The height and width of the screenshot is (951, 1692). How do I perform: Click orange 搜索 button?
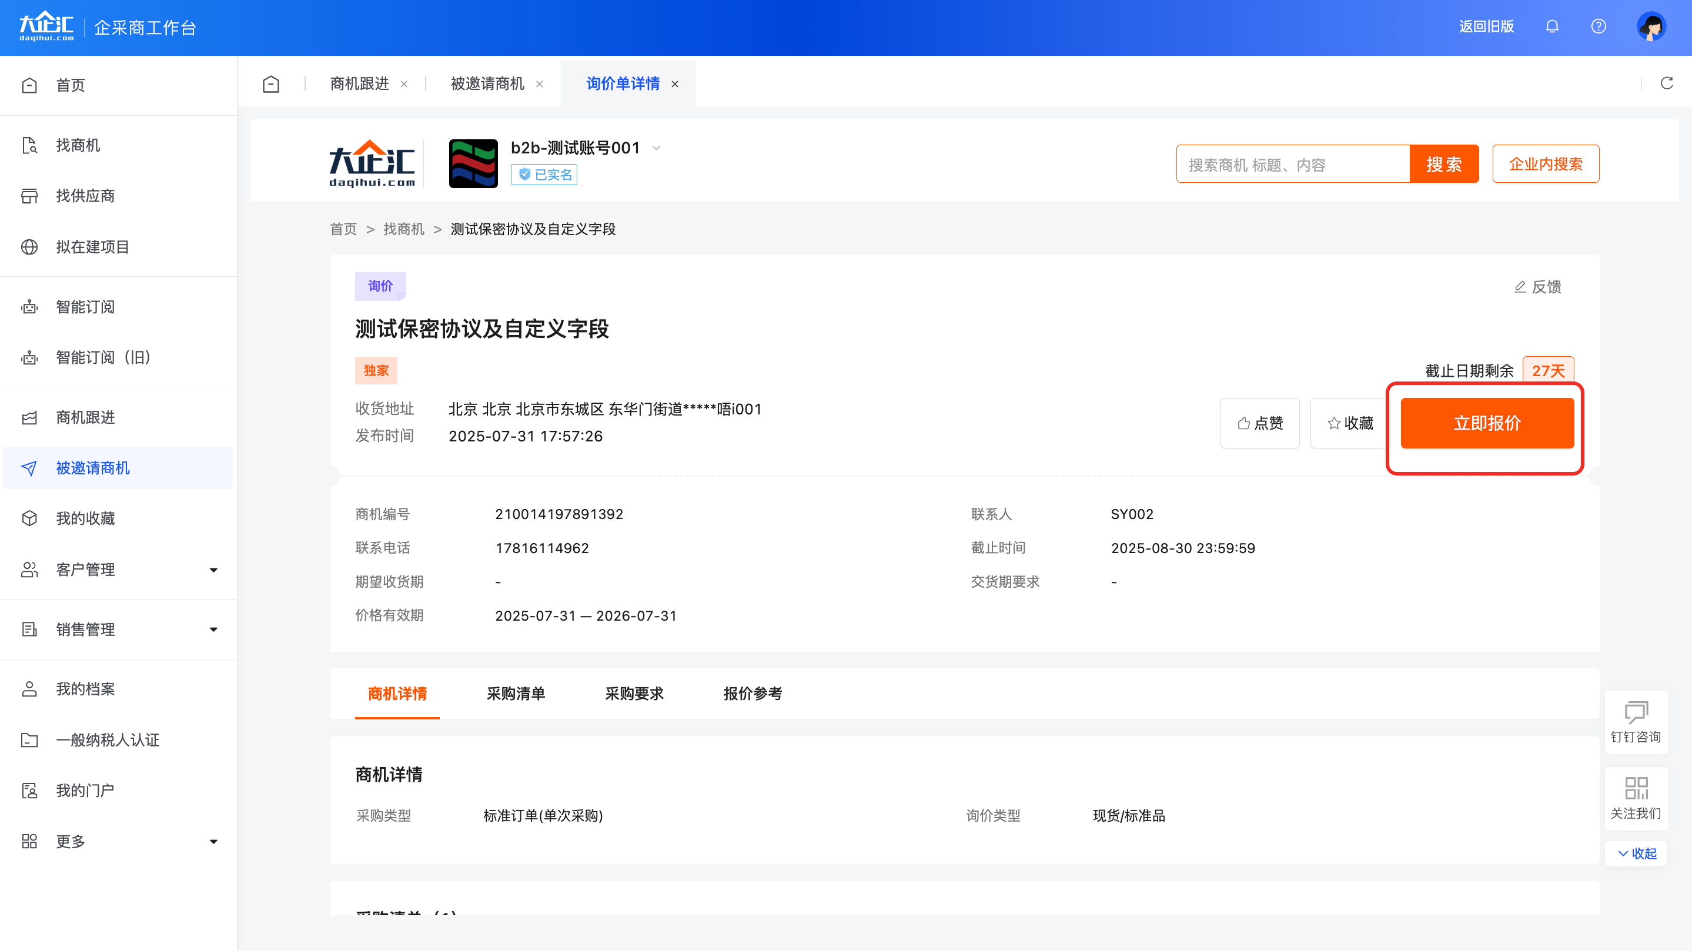pos(1444,164)
